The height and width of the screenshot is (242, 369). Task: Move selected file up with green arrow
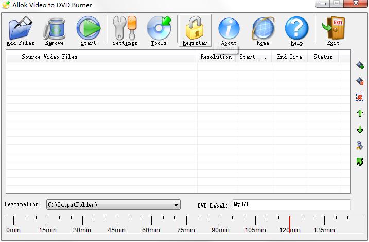pyautogui.click(x=360, y=113)
